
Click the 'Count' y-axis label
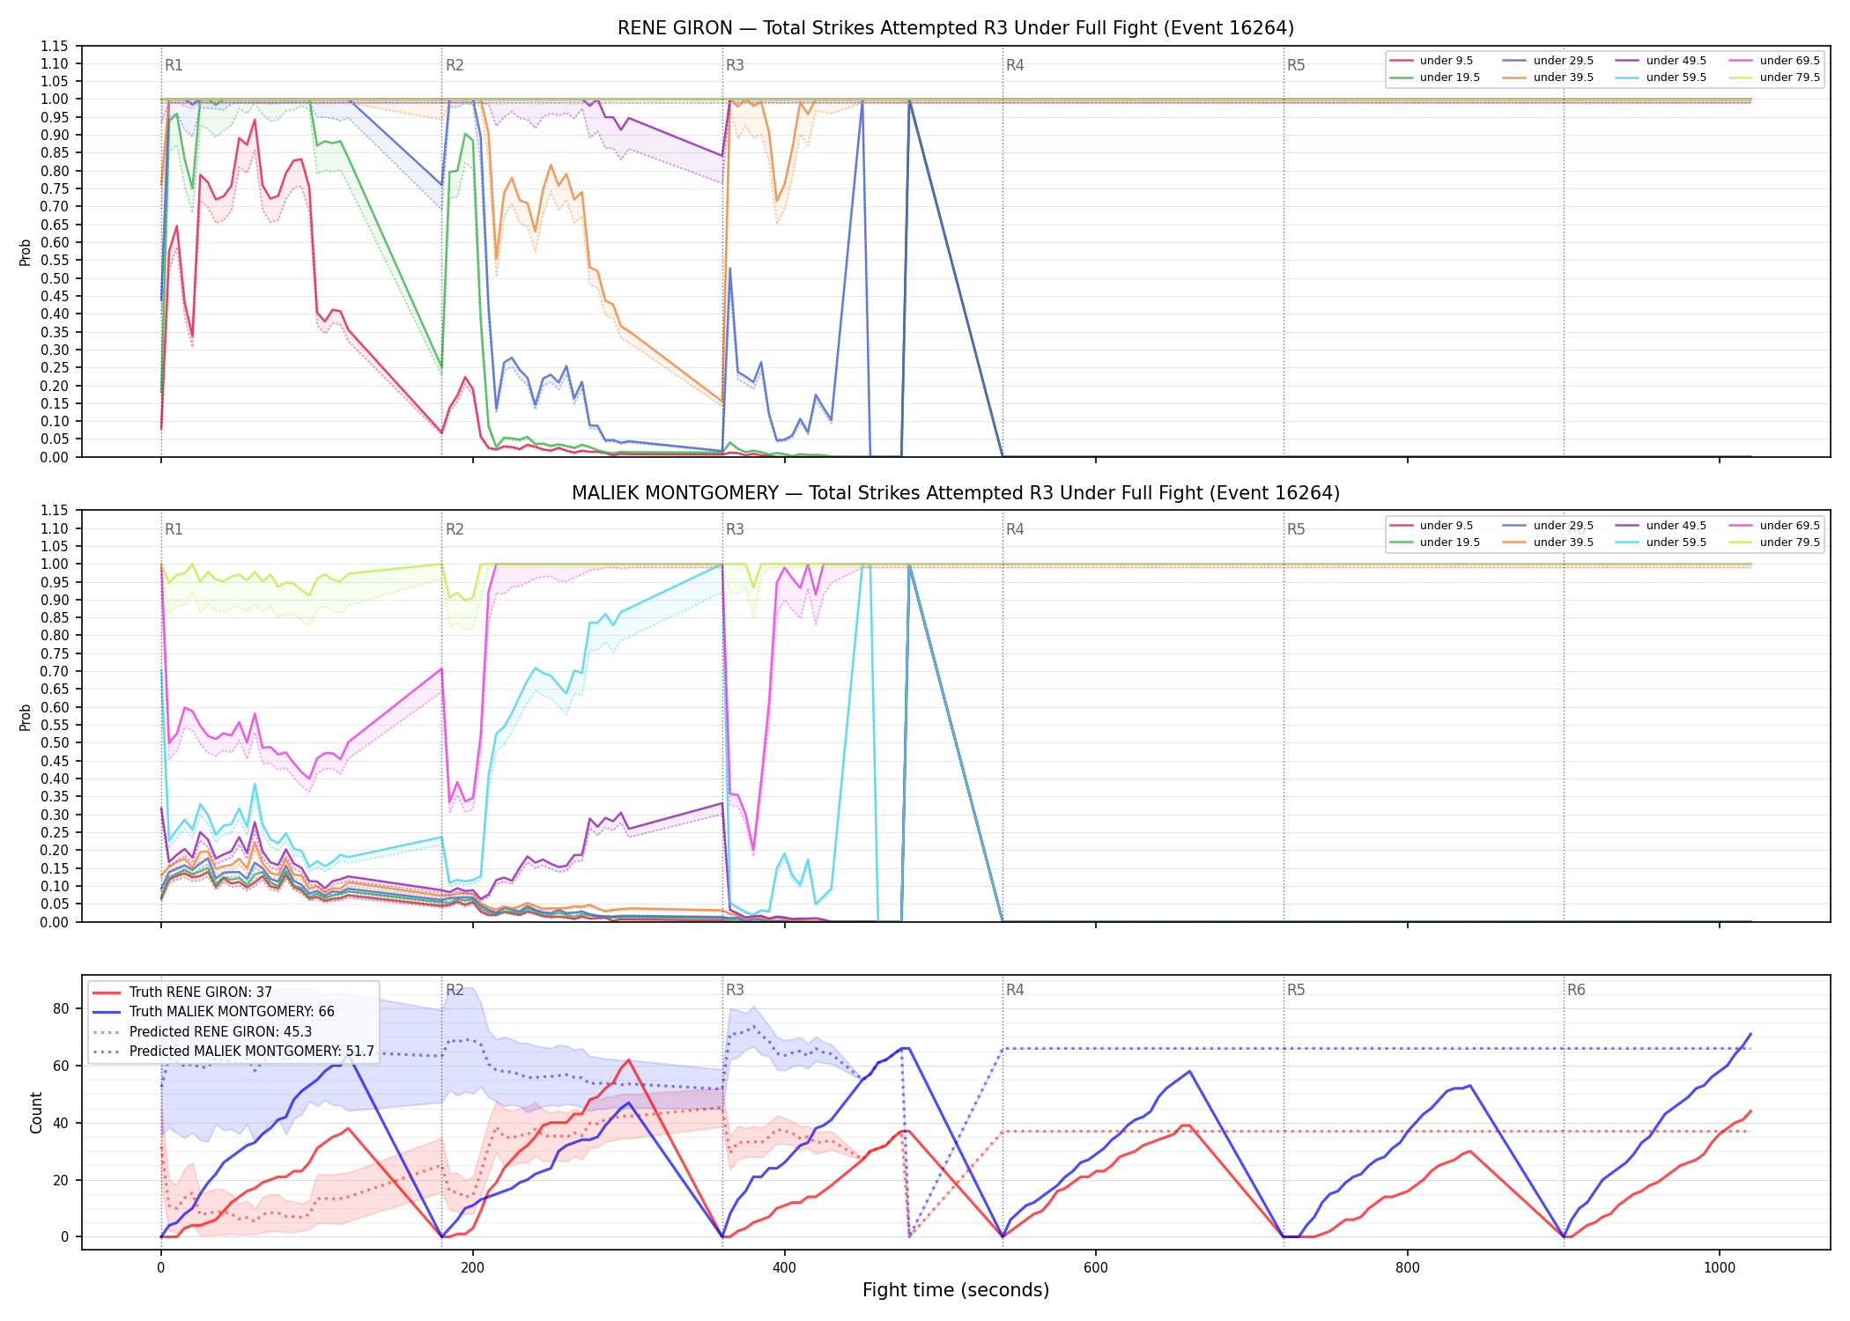36,1112
